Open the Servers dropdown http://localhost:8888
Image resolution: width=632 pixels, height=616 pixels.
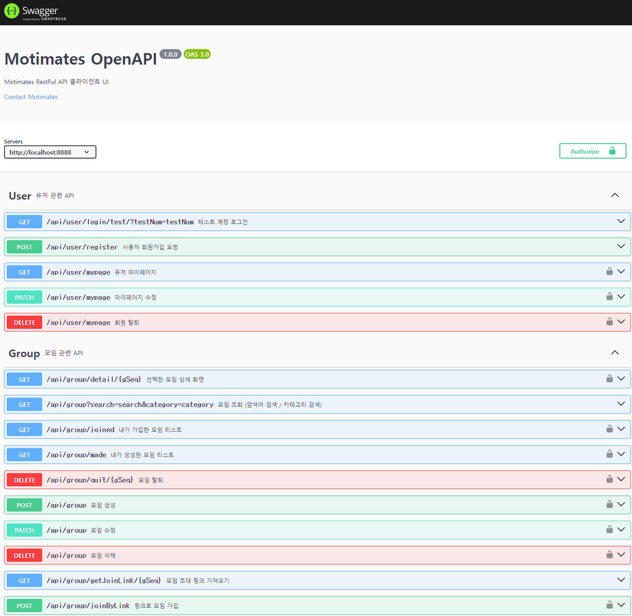(x=50, y=152)
